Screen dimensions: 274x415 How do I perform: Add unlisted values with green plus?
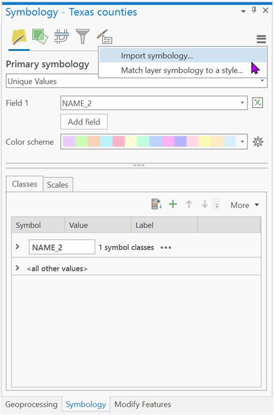[173, 204]
